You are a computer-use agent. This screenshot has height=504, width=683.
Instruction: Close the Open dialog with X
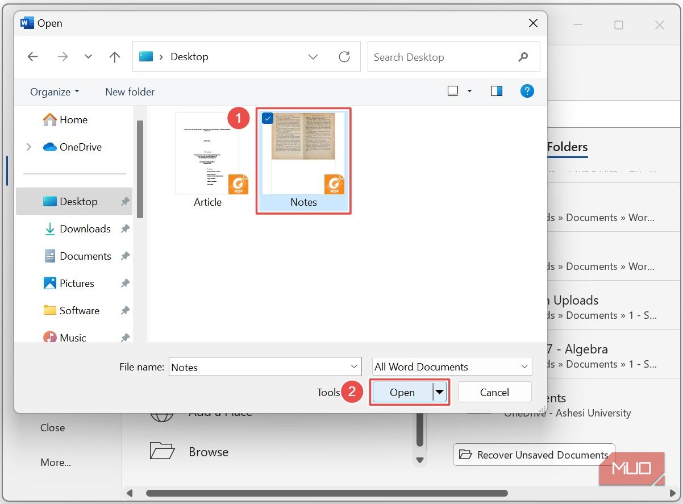click(533, 23)
